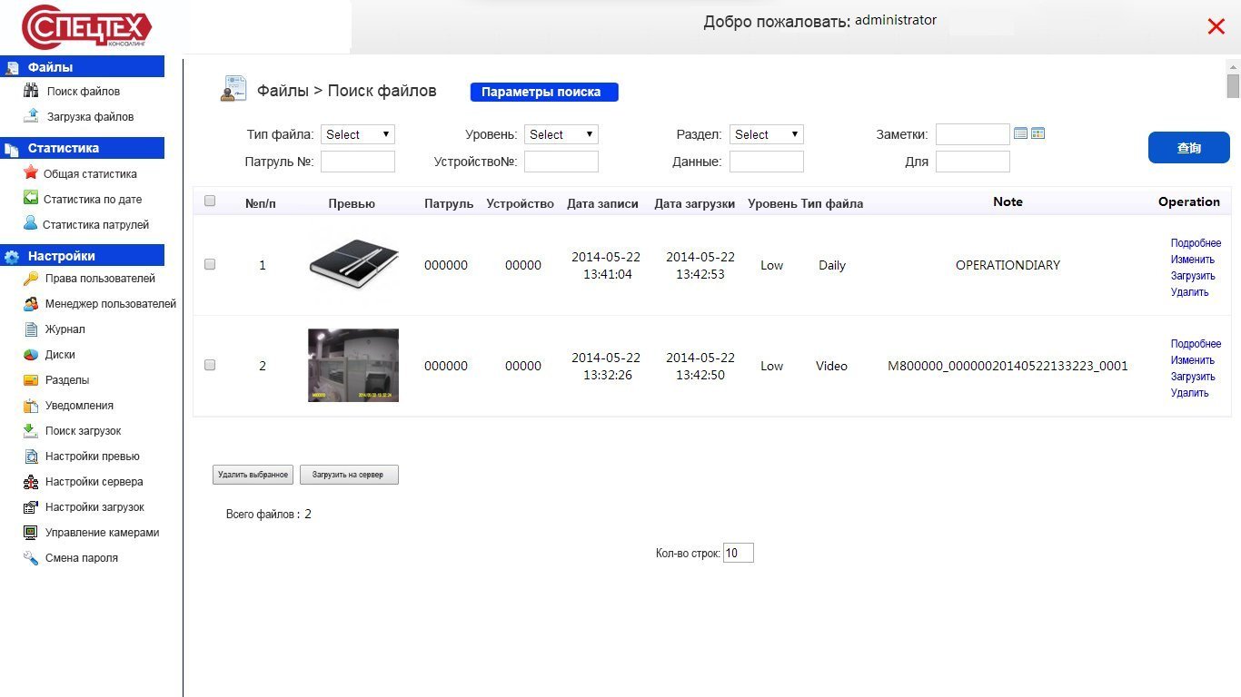The height and width of the screenshot is (697, 1241).
Task: Check the box for row 1 OPERATIONDIARY
Action: click(x=210, y=265)
